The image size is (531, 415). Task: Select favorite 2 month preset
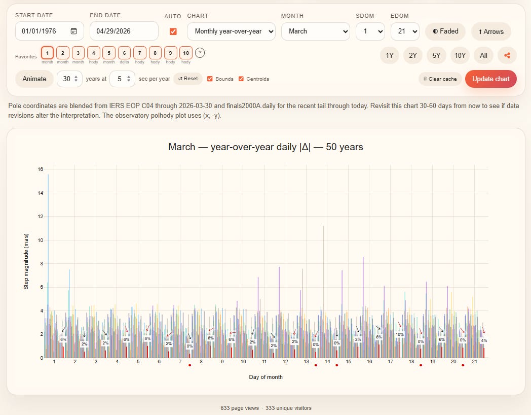tap(63, 53)
